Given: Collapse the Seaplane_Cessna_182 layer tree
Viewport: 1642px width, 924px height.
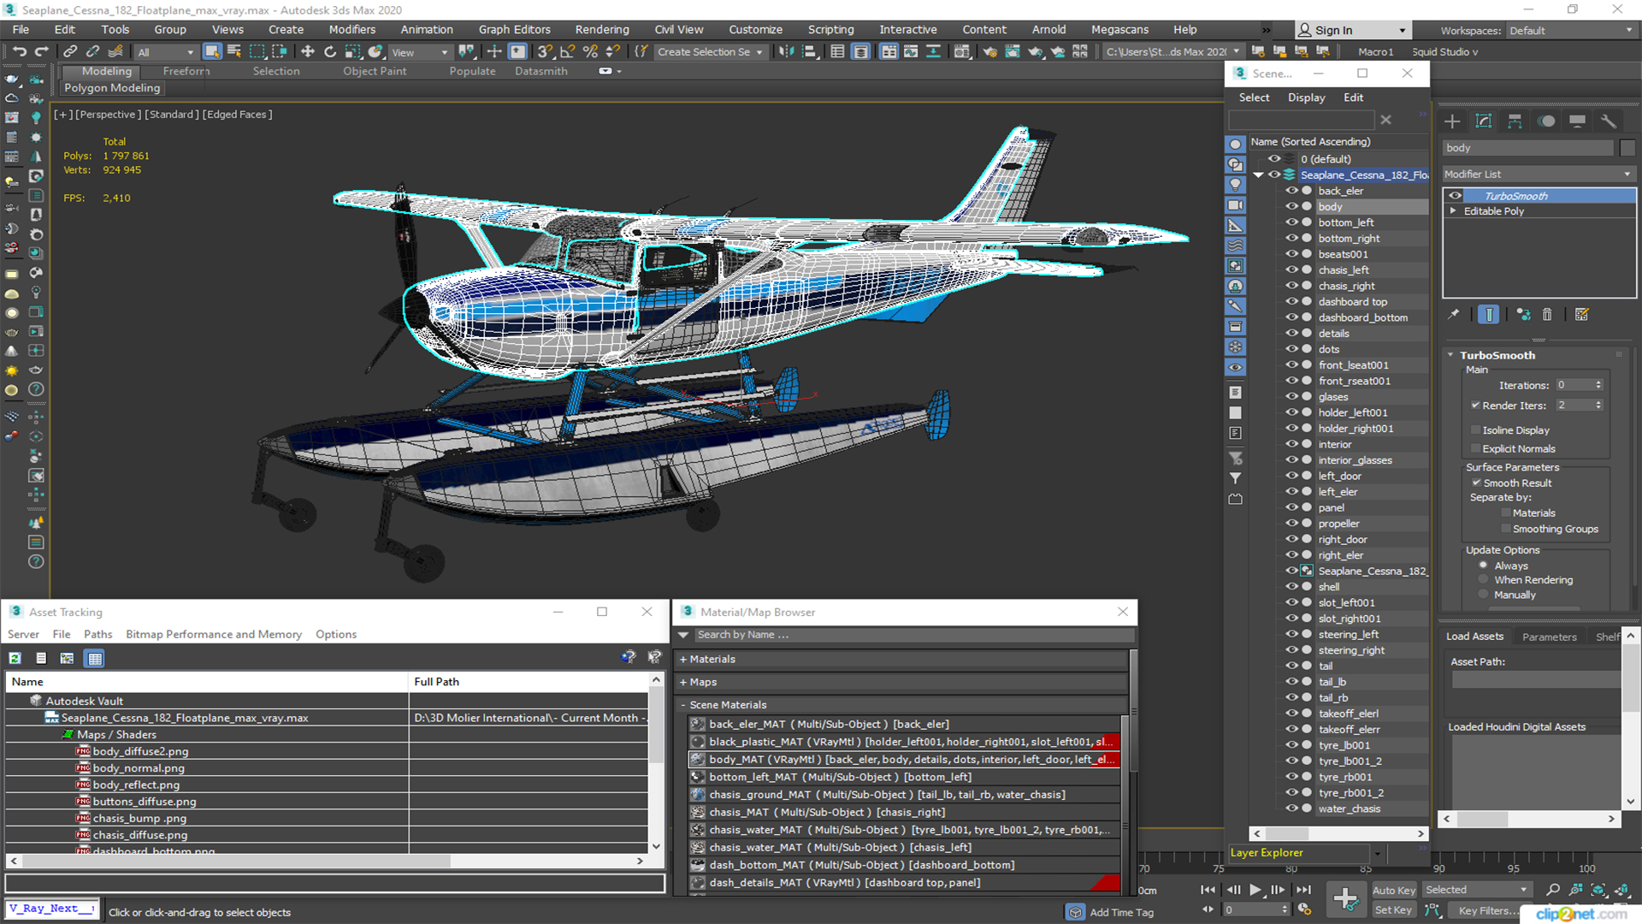Looking at the screenshot, I should [x=1258, y=175].
